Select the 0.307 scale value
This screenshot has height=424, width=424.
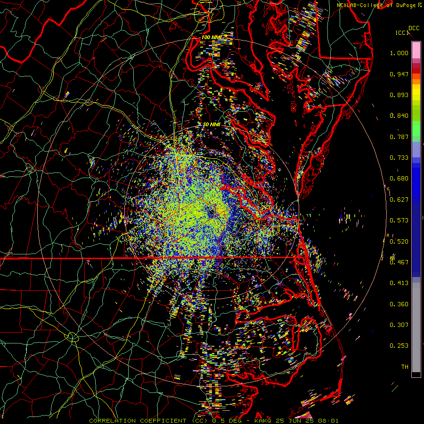399,325
